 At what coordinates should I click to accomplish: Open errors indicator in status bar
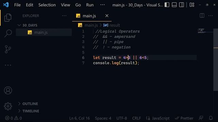9,118
